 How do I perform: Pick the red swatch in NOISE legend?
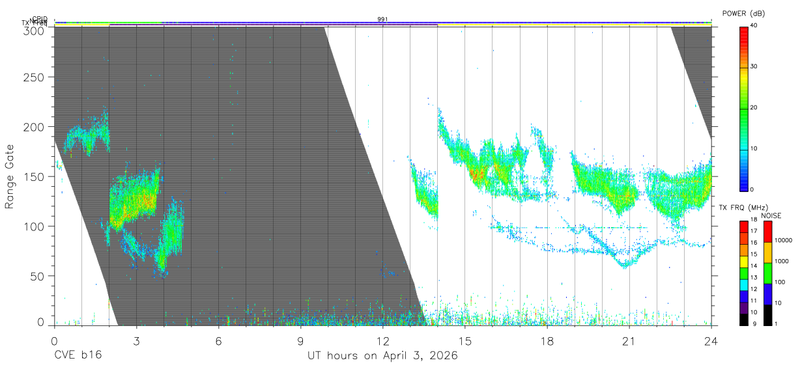point(768,232)
